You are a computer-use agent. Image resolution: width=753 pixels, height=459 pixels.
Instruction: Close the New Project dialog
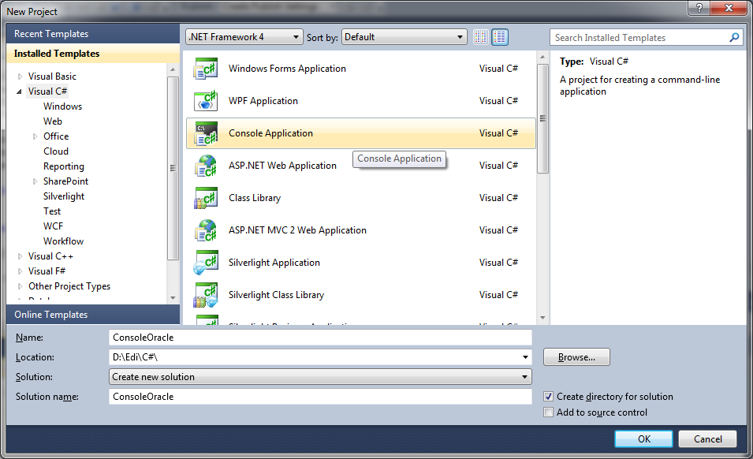[729, 8]
